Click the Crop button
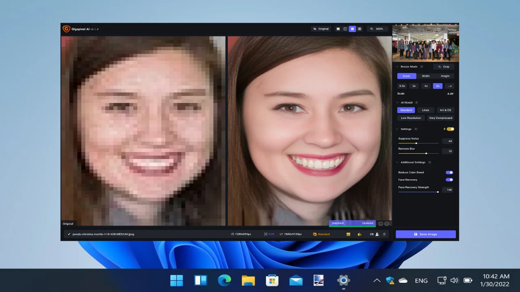Image resolution: width=520 pixels, height=292 pixels. (444, 67)
